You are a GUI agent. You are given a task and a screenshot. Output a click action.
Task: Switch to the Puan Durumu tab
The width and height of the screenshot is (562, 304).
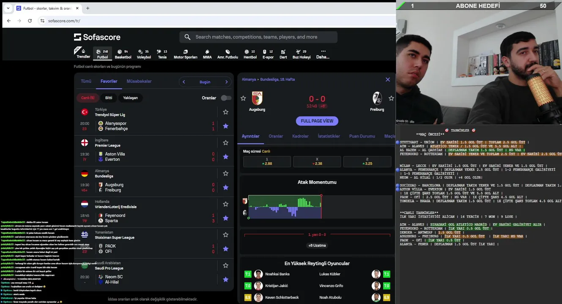(x=362, y=136)
